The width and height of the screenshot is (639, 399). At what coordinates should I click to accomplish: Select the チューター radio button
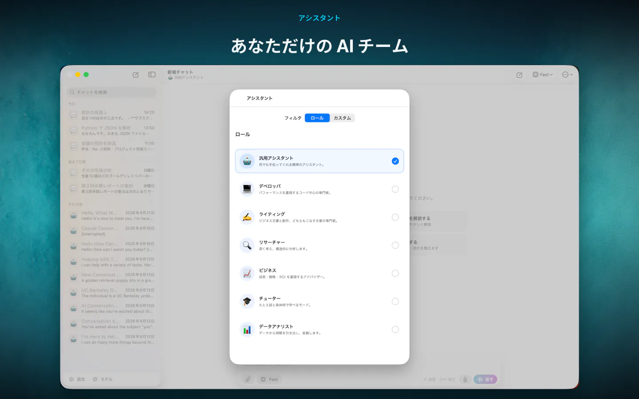point(395,301)
